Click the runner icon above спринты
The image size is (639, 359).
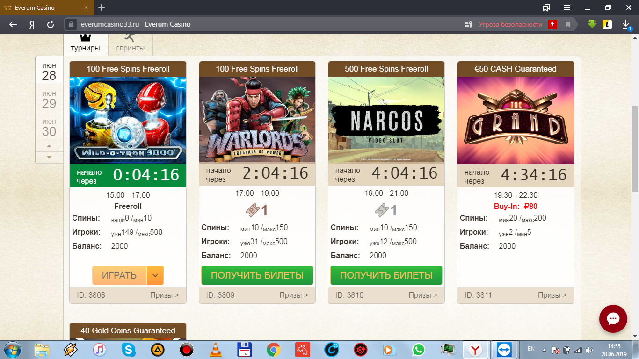(130, 37)
